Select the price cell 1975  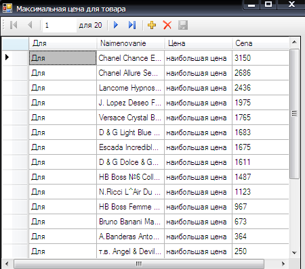(260, 103)
